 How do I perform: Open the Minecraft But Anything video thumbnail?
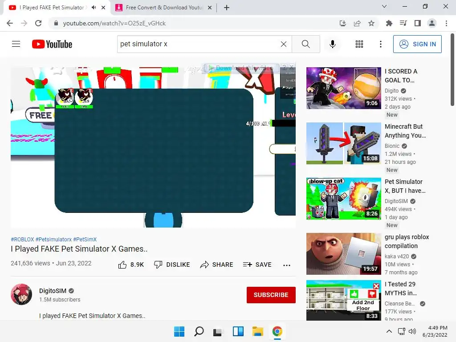click(343, 143)
